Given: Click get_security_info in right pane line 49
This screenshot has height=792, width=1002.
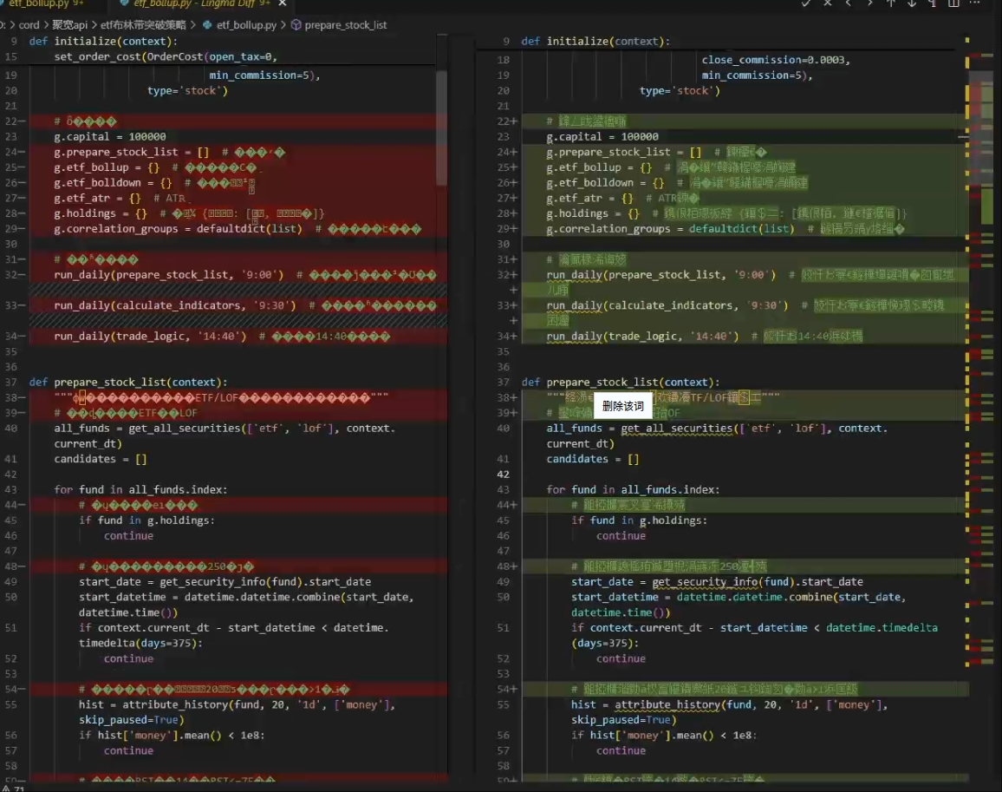Looking at the screenshot, I should pyautogui.click(x=705, y=581).
